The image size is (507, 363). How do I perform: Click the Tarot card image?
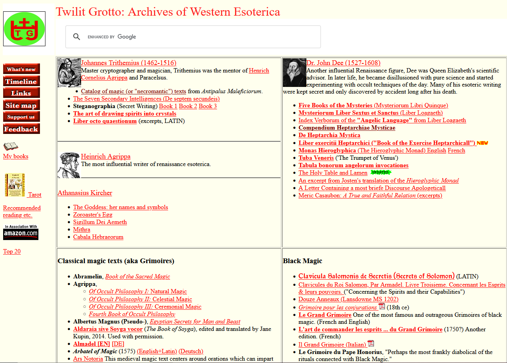(15, 185)
